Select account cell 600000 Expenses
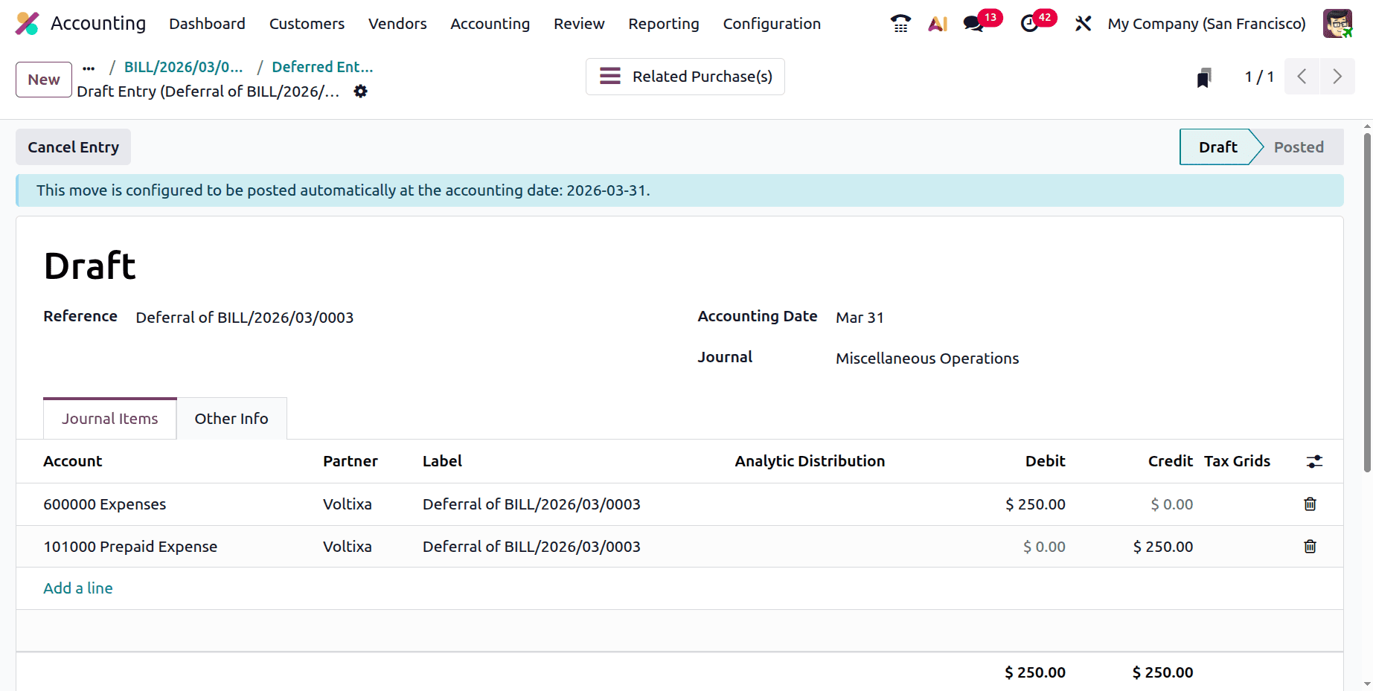This screenshot has width=1373, height=691. click(105, 504)
